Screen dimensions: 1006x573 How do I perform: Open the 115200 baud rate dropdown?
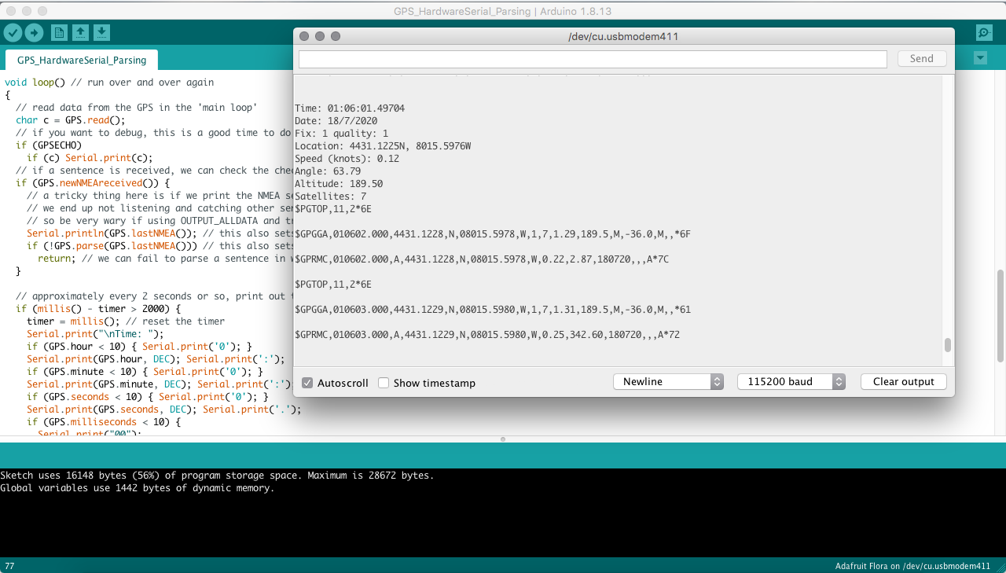[x=791, y=381]
